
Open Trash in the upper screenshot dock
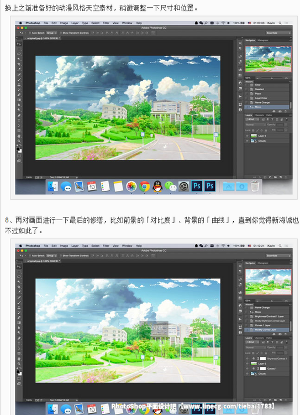(x=255, y=186)
